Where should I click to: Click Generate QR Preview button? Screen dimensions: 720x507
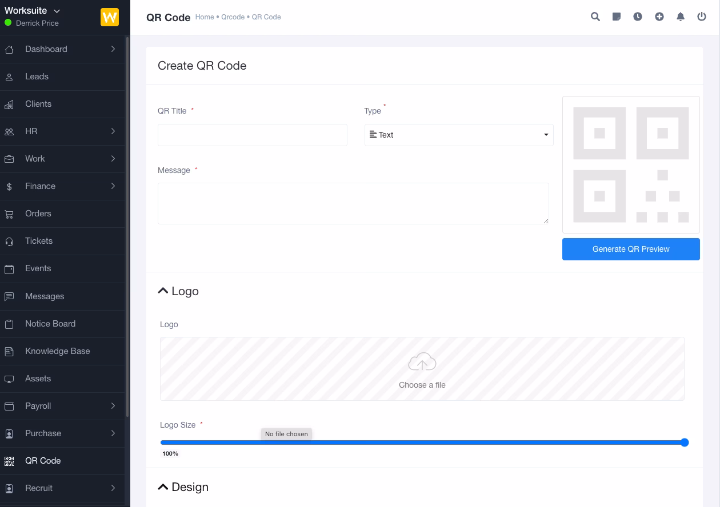coord(631,249)
